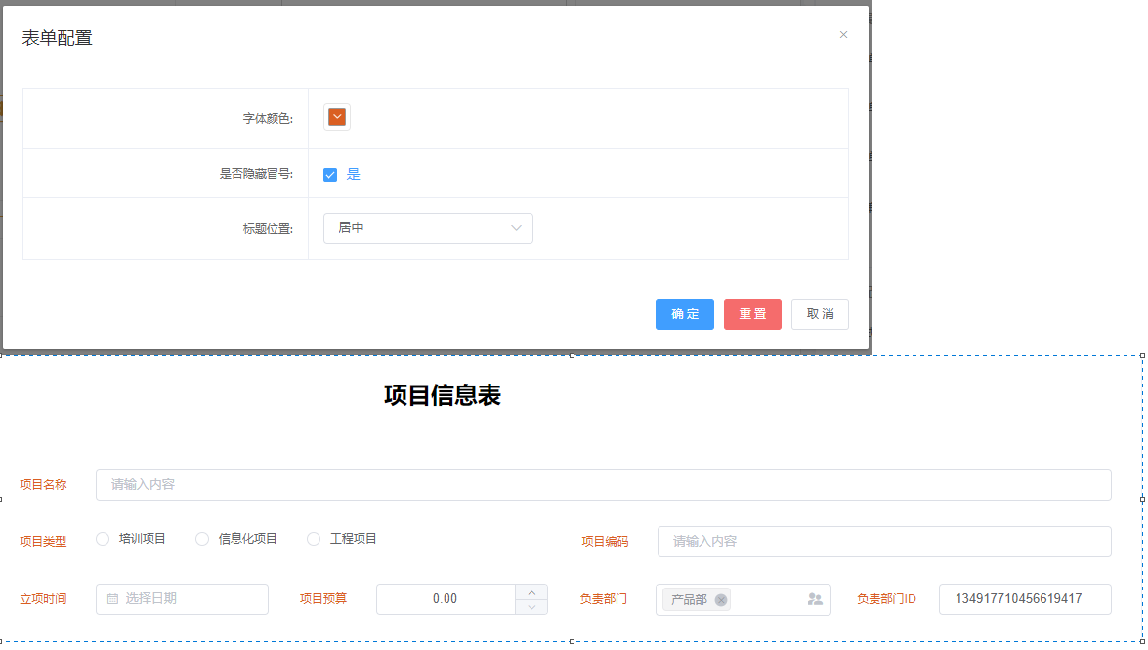Cancel the dialog using the 取消 button
Screen dimensions: 1148x650
(820, 314)
